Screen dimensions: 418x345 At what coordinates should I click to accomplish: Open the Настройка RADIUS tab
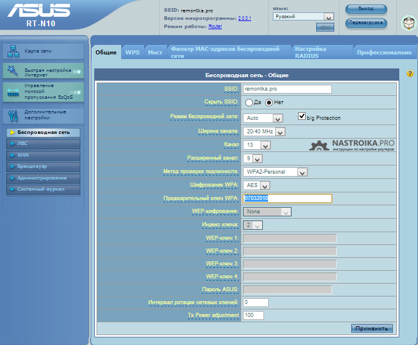(322, 53)
